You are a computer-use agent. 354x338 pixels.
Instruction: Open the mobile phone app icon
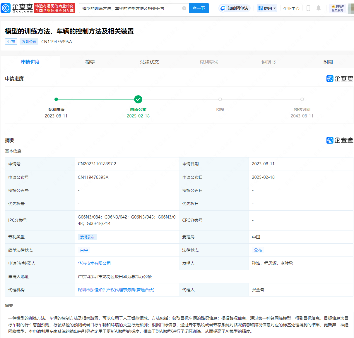tap(308, 8)
